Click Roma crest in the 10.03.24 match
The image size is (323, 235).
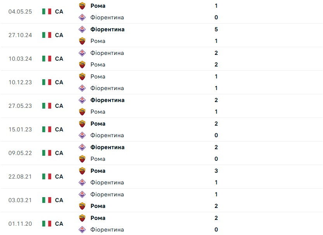click(x=82, y=65)
